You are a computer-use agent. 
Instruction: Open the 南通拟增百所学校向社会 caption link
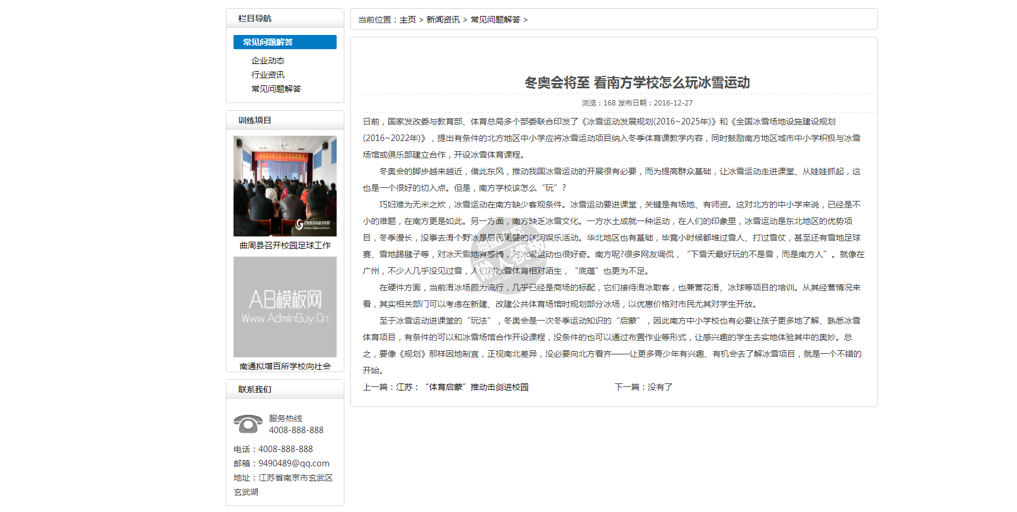[x=284, y=366]
